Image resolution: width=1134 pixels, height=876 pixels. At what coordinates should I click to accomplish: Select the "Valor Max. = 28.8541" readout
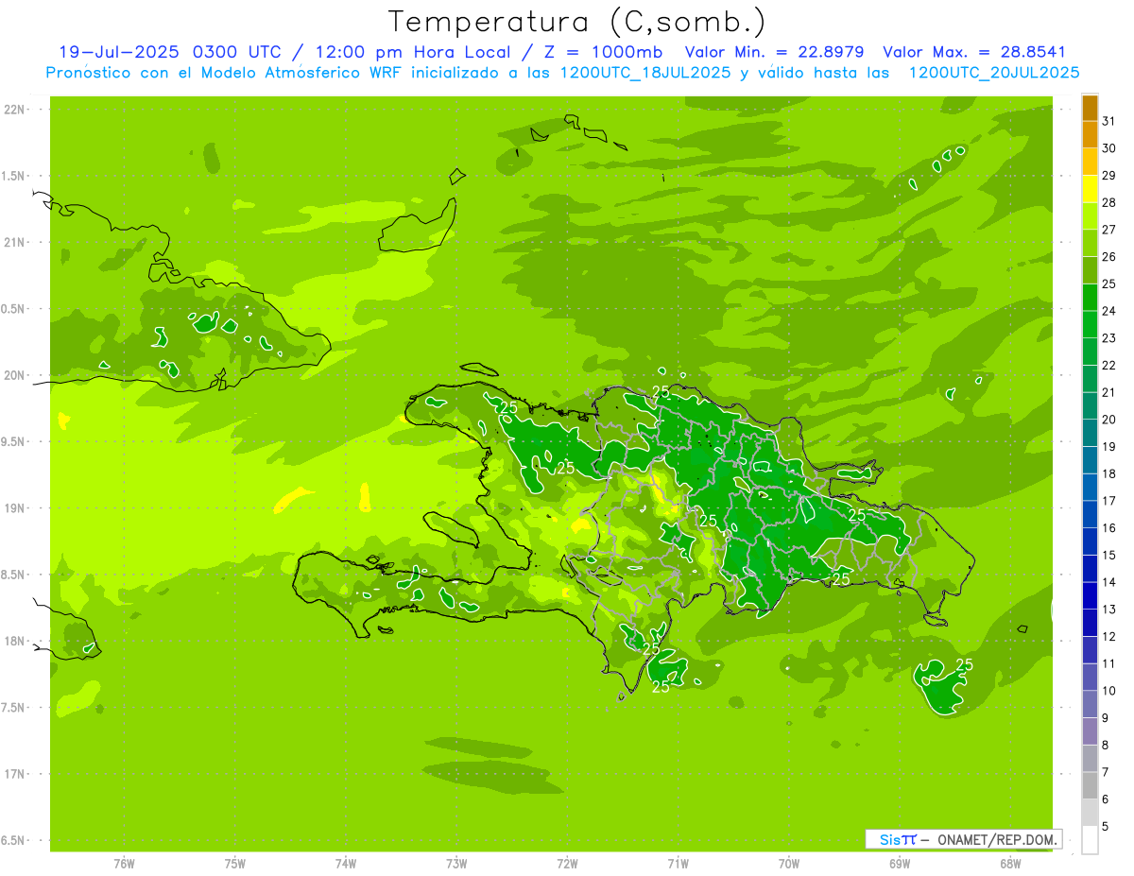pyautogui.click(x=973, y=52)
